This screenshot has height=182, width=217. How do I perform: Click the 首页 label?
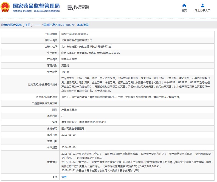[x=184, y=10]
